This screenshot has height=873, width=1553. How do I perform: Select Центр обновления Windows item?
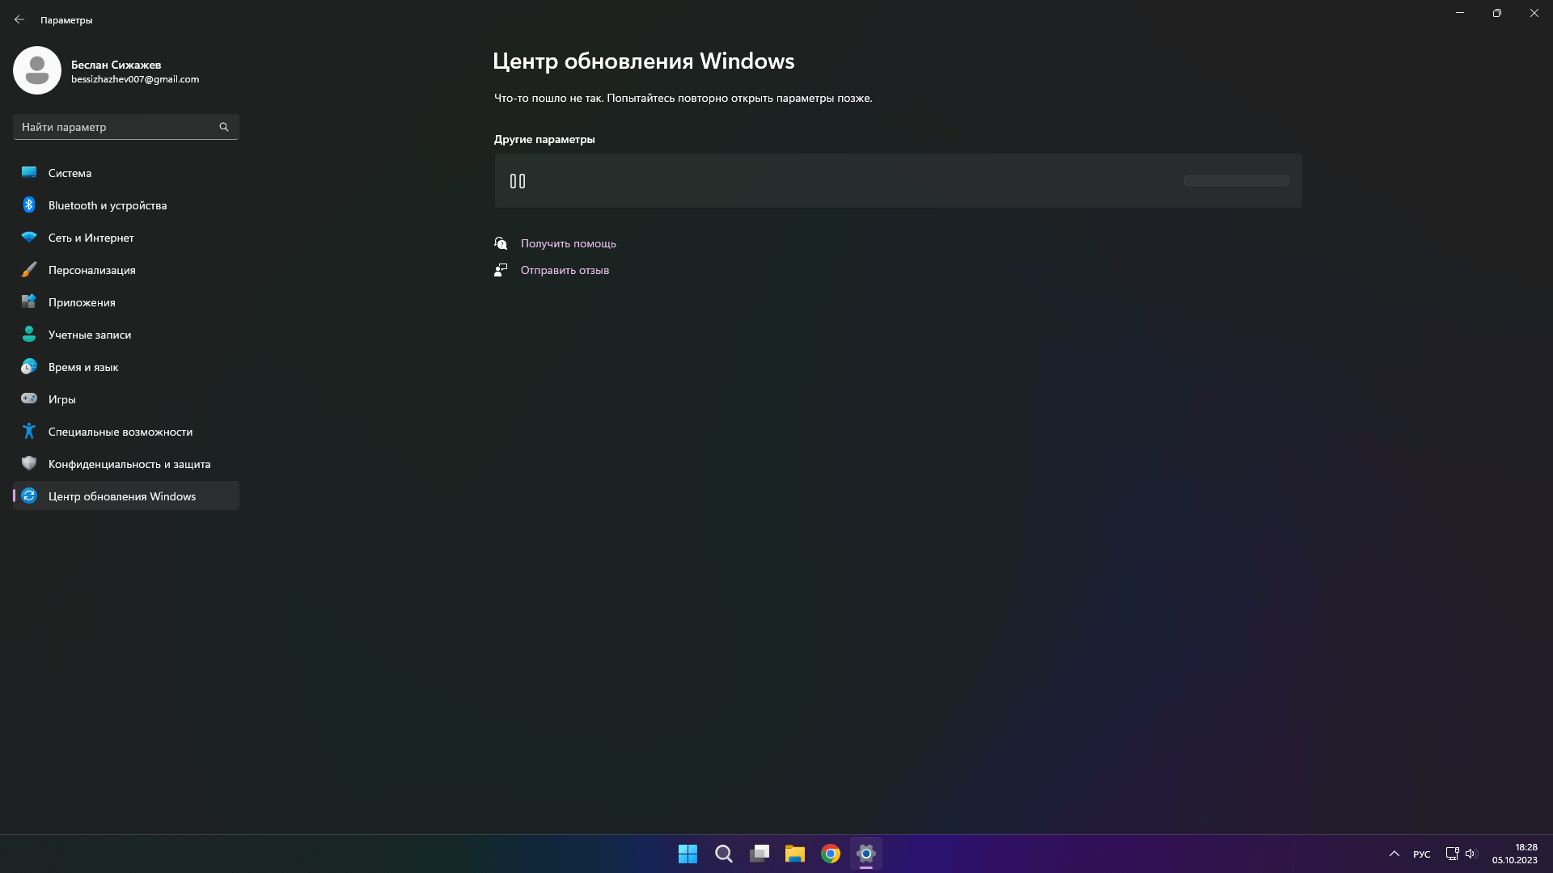pyautogui.click(x=126, y=496)
